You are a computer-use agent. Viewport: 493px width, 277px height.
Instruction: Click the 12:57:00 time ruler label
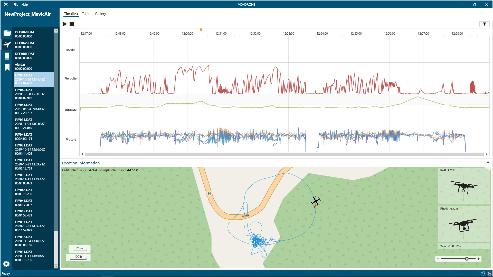coord(423,34)
